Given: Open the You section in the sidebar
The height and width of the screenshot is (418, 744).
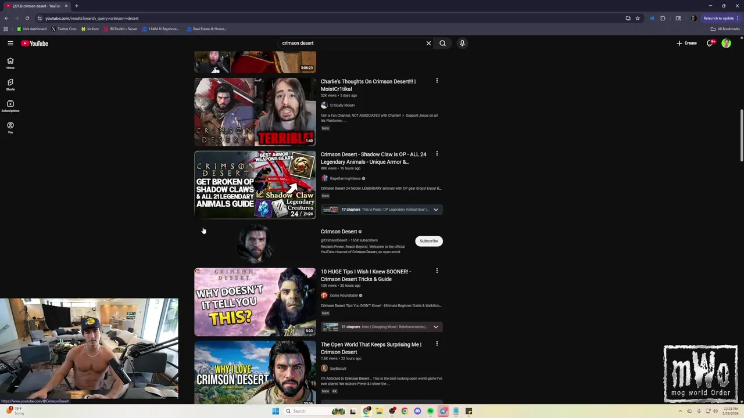Looking at the screenshot, I should pyautogui.click(x=10, y=128).
